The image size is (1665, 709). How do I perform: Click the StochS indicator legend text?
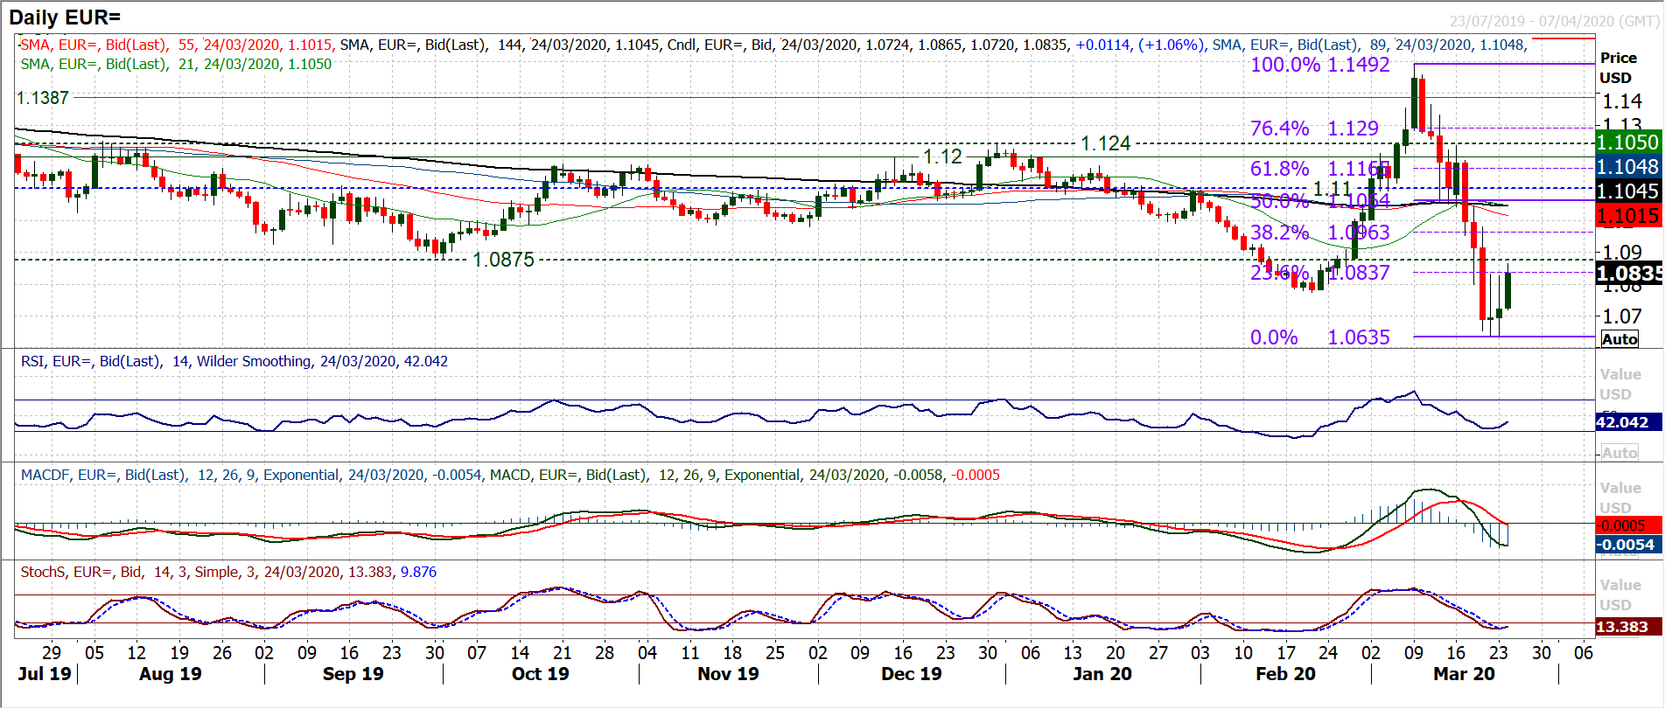click(228, 572)
